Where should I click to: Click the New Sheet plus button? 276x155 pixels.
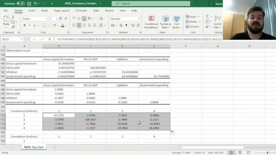coord(55,147)
